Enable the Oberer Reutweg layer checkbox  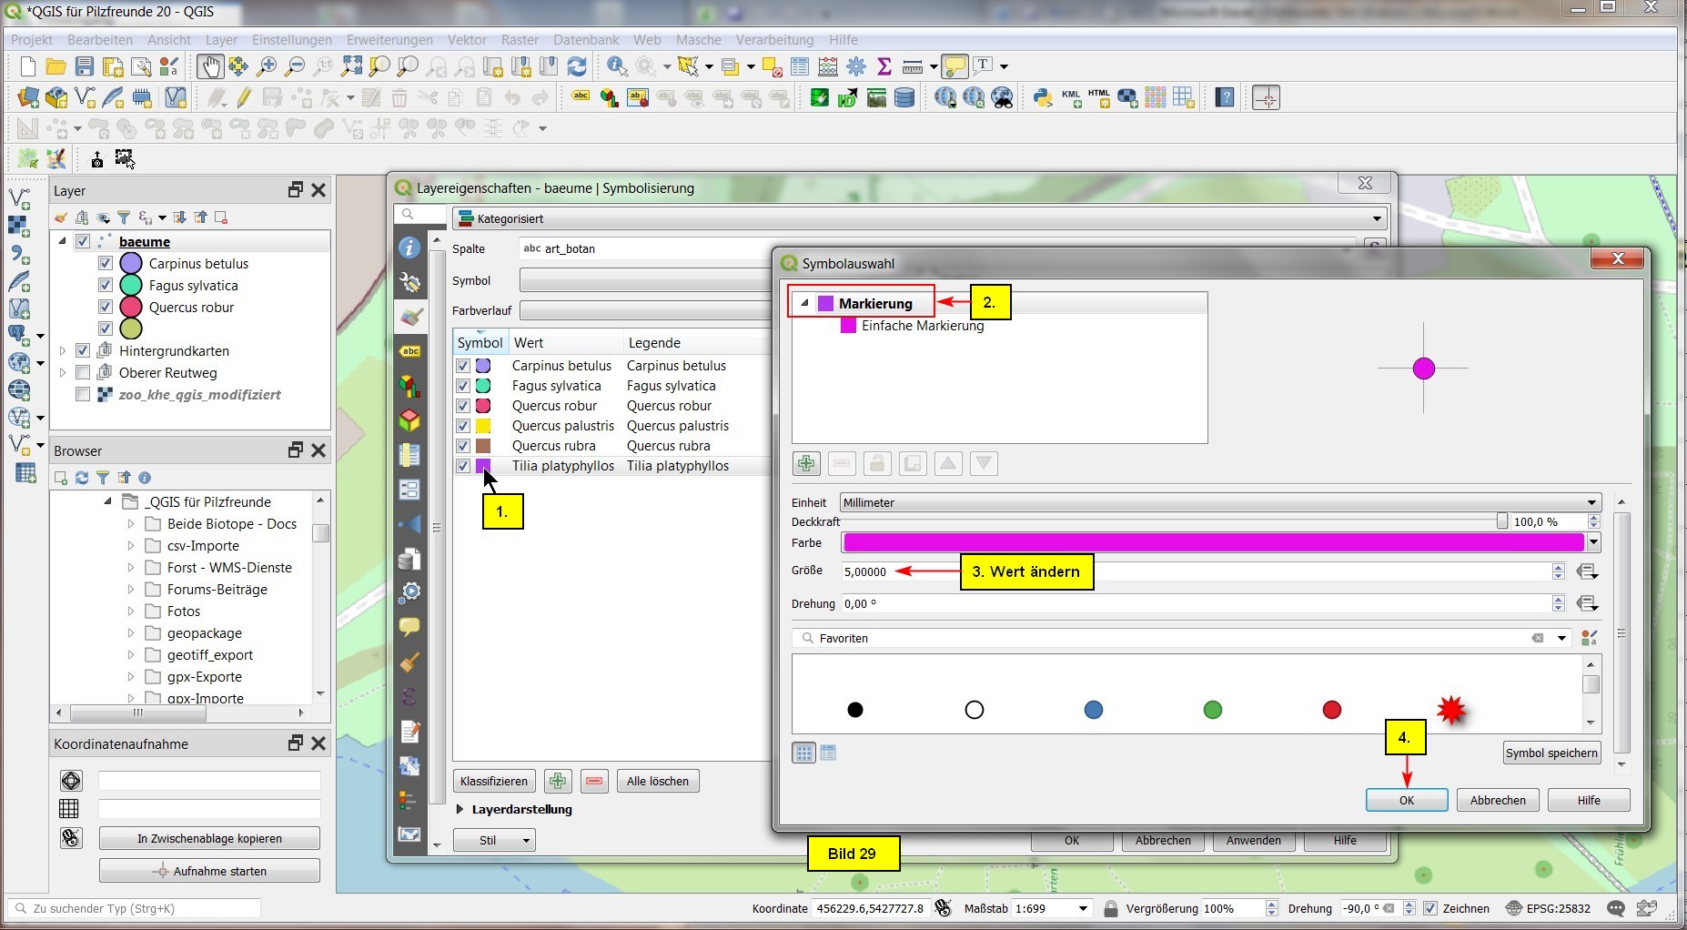point(83,373)
